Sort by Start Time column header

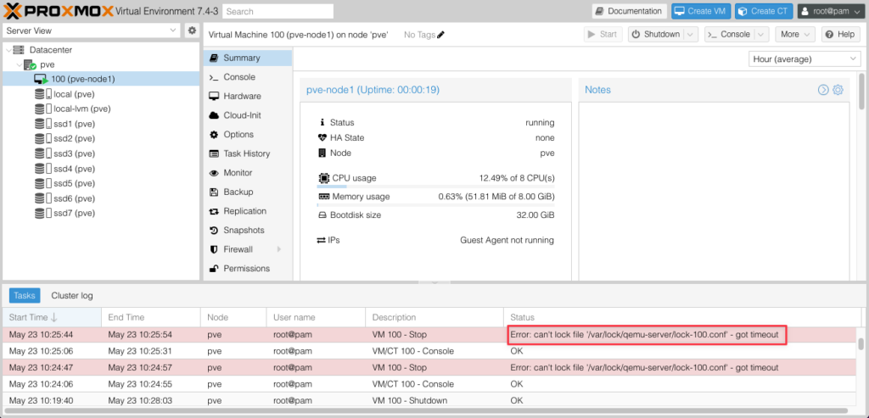tap(52, 317)
